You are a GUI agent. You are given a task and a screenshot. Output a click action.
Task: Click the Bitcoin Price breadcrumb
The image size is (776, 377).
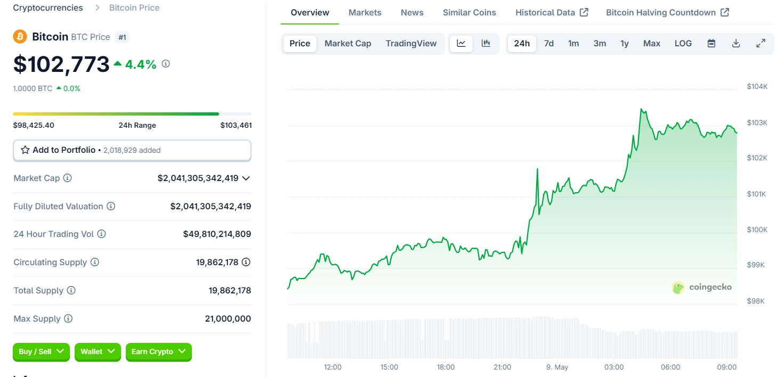point(134,7)
